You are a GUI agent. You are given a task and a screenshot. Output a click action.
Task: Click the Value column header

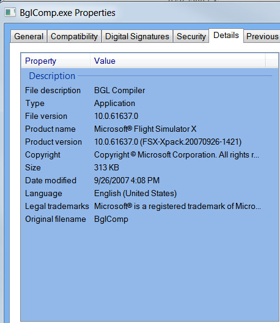click(177, 61)
